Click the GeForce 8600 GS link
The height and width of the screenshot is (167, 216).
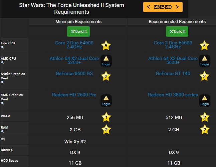74,73
